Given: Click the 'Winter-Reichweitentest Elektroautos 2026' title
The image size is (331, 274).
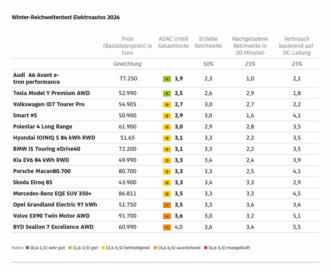Looking at the screenshot, I should 66,17.
